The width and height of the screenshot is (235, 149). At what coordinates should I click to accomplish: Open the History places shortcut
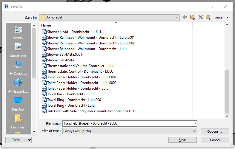click(18, 32)
